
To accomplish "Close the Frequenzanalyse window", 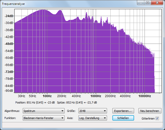I will click(157, 3).
